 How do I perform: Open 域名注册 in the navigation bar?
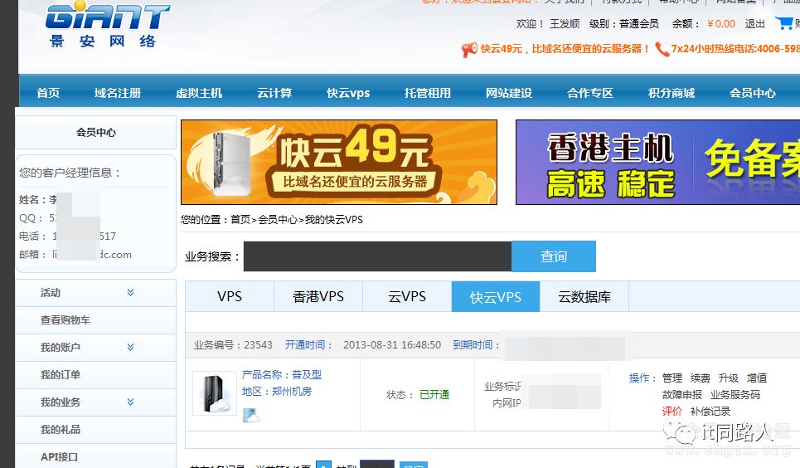pos(118,93)
